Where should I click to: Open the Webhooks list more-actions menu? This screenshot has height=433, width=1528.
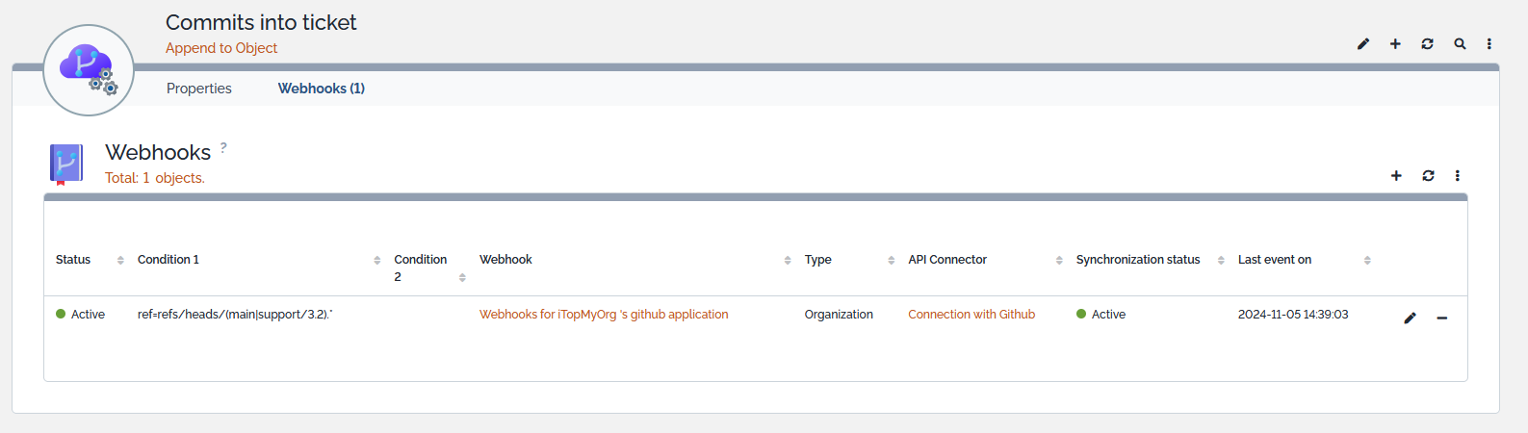tap(1457, 176)
